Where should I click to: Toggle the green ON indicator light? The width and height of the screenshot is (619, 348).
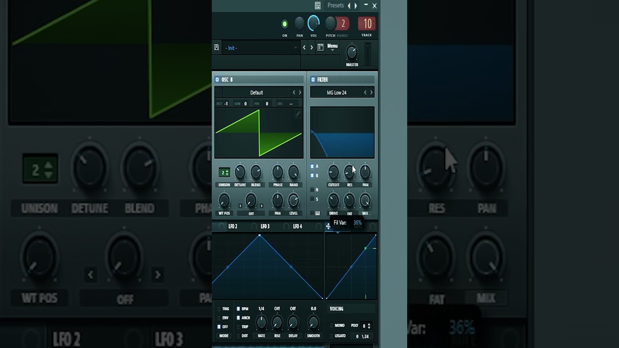tap(285, 24)
